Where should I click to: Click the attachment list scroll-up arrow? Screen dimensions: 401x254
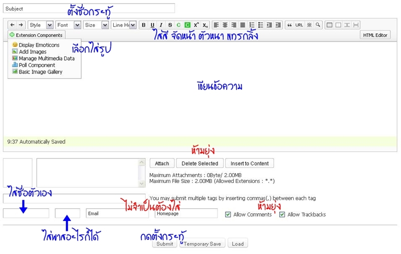[x=142, y=162]
